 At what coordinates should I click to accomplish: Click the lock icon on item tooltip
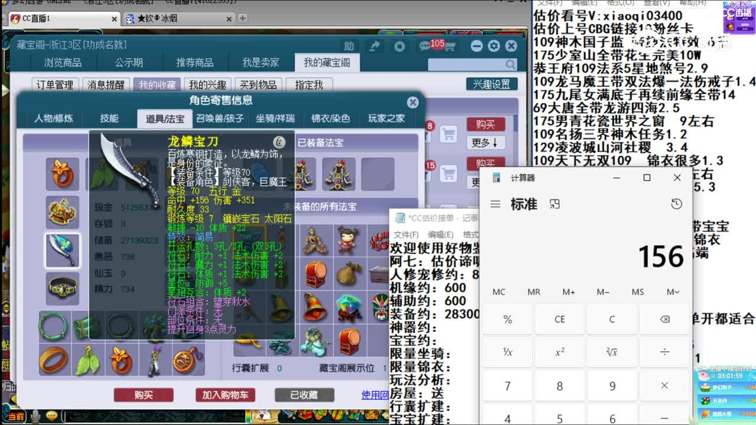[x=279, y=142]
